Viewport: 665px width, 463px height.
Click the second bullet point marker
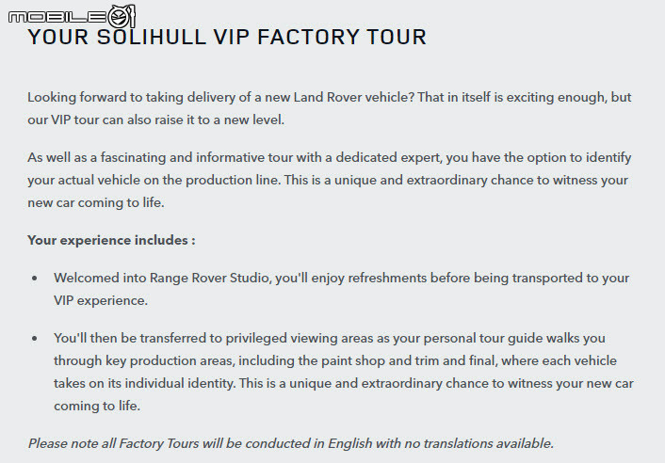pos(35,339)
